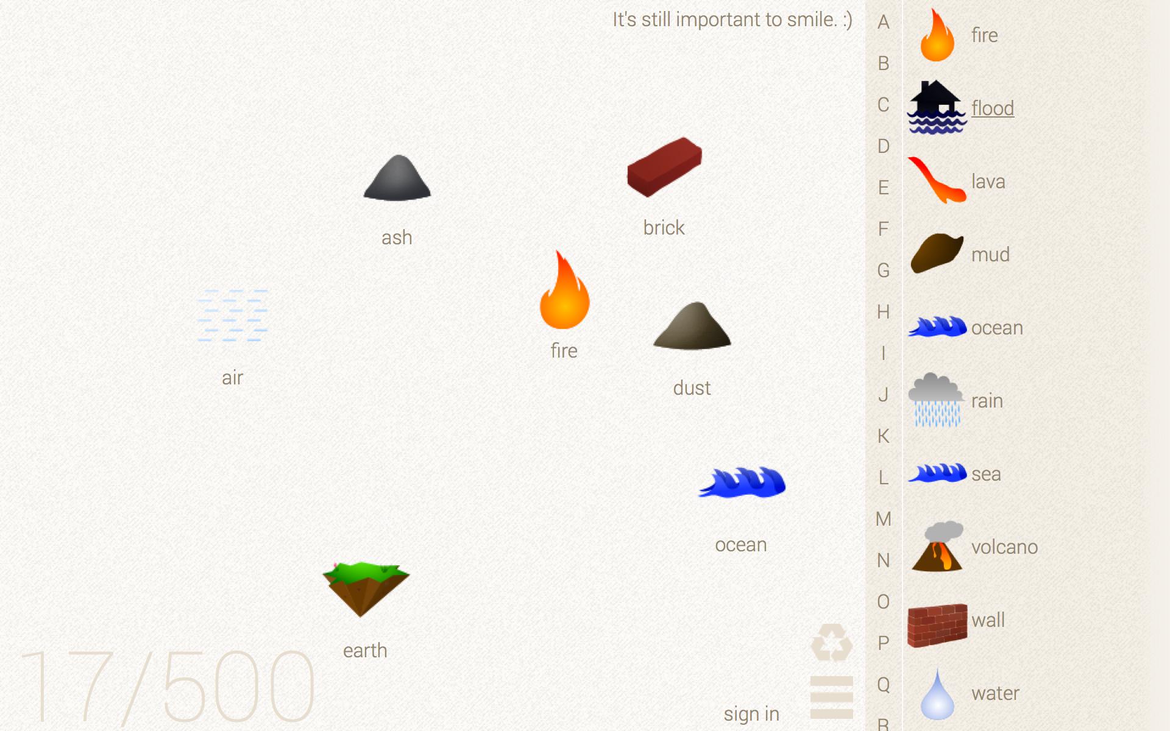The height and width of the screenshot is (731, 1170).
Task: Toggle sidebar item K visibility
Action: click(x=884, y=436)
